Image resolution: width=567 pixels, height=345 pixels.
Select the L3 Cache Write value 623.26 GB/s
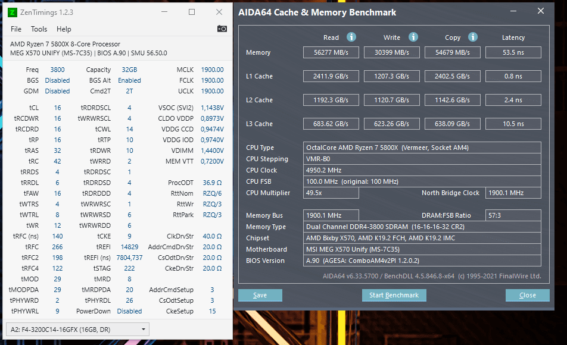tap(392, 124)
